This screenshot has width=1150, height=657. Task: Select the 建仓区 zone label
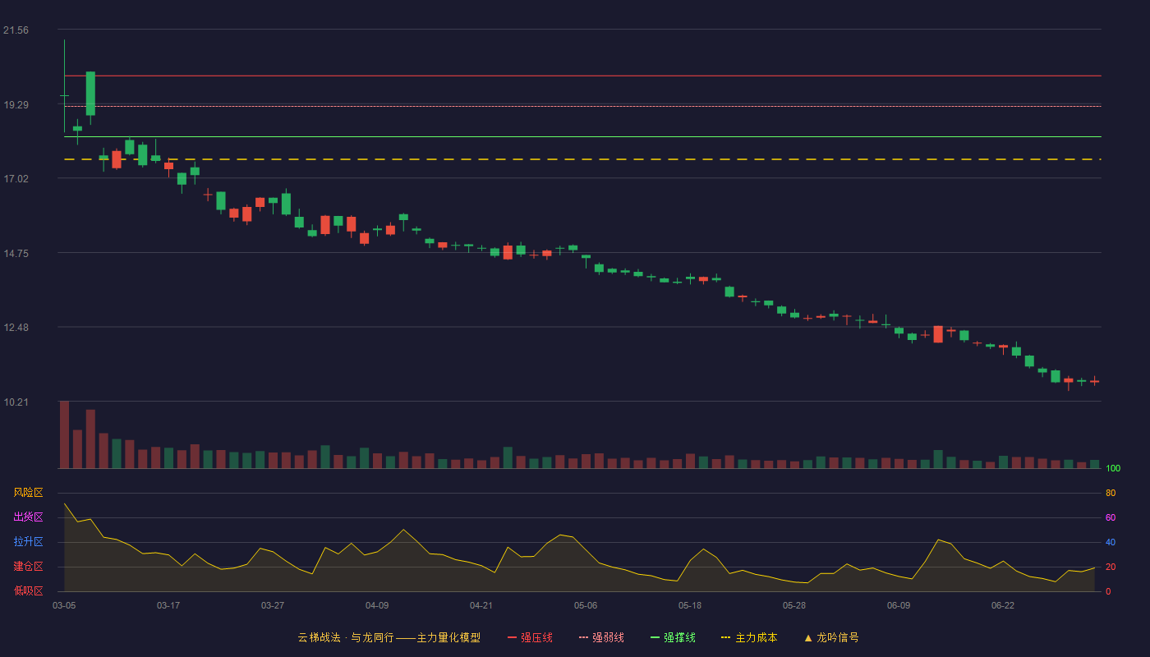28,567
